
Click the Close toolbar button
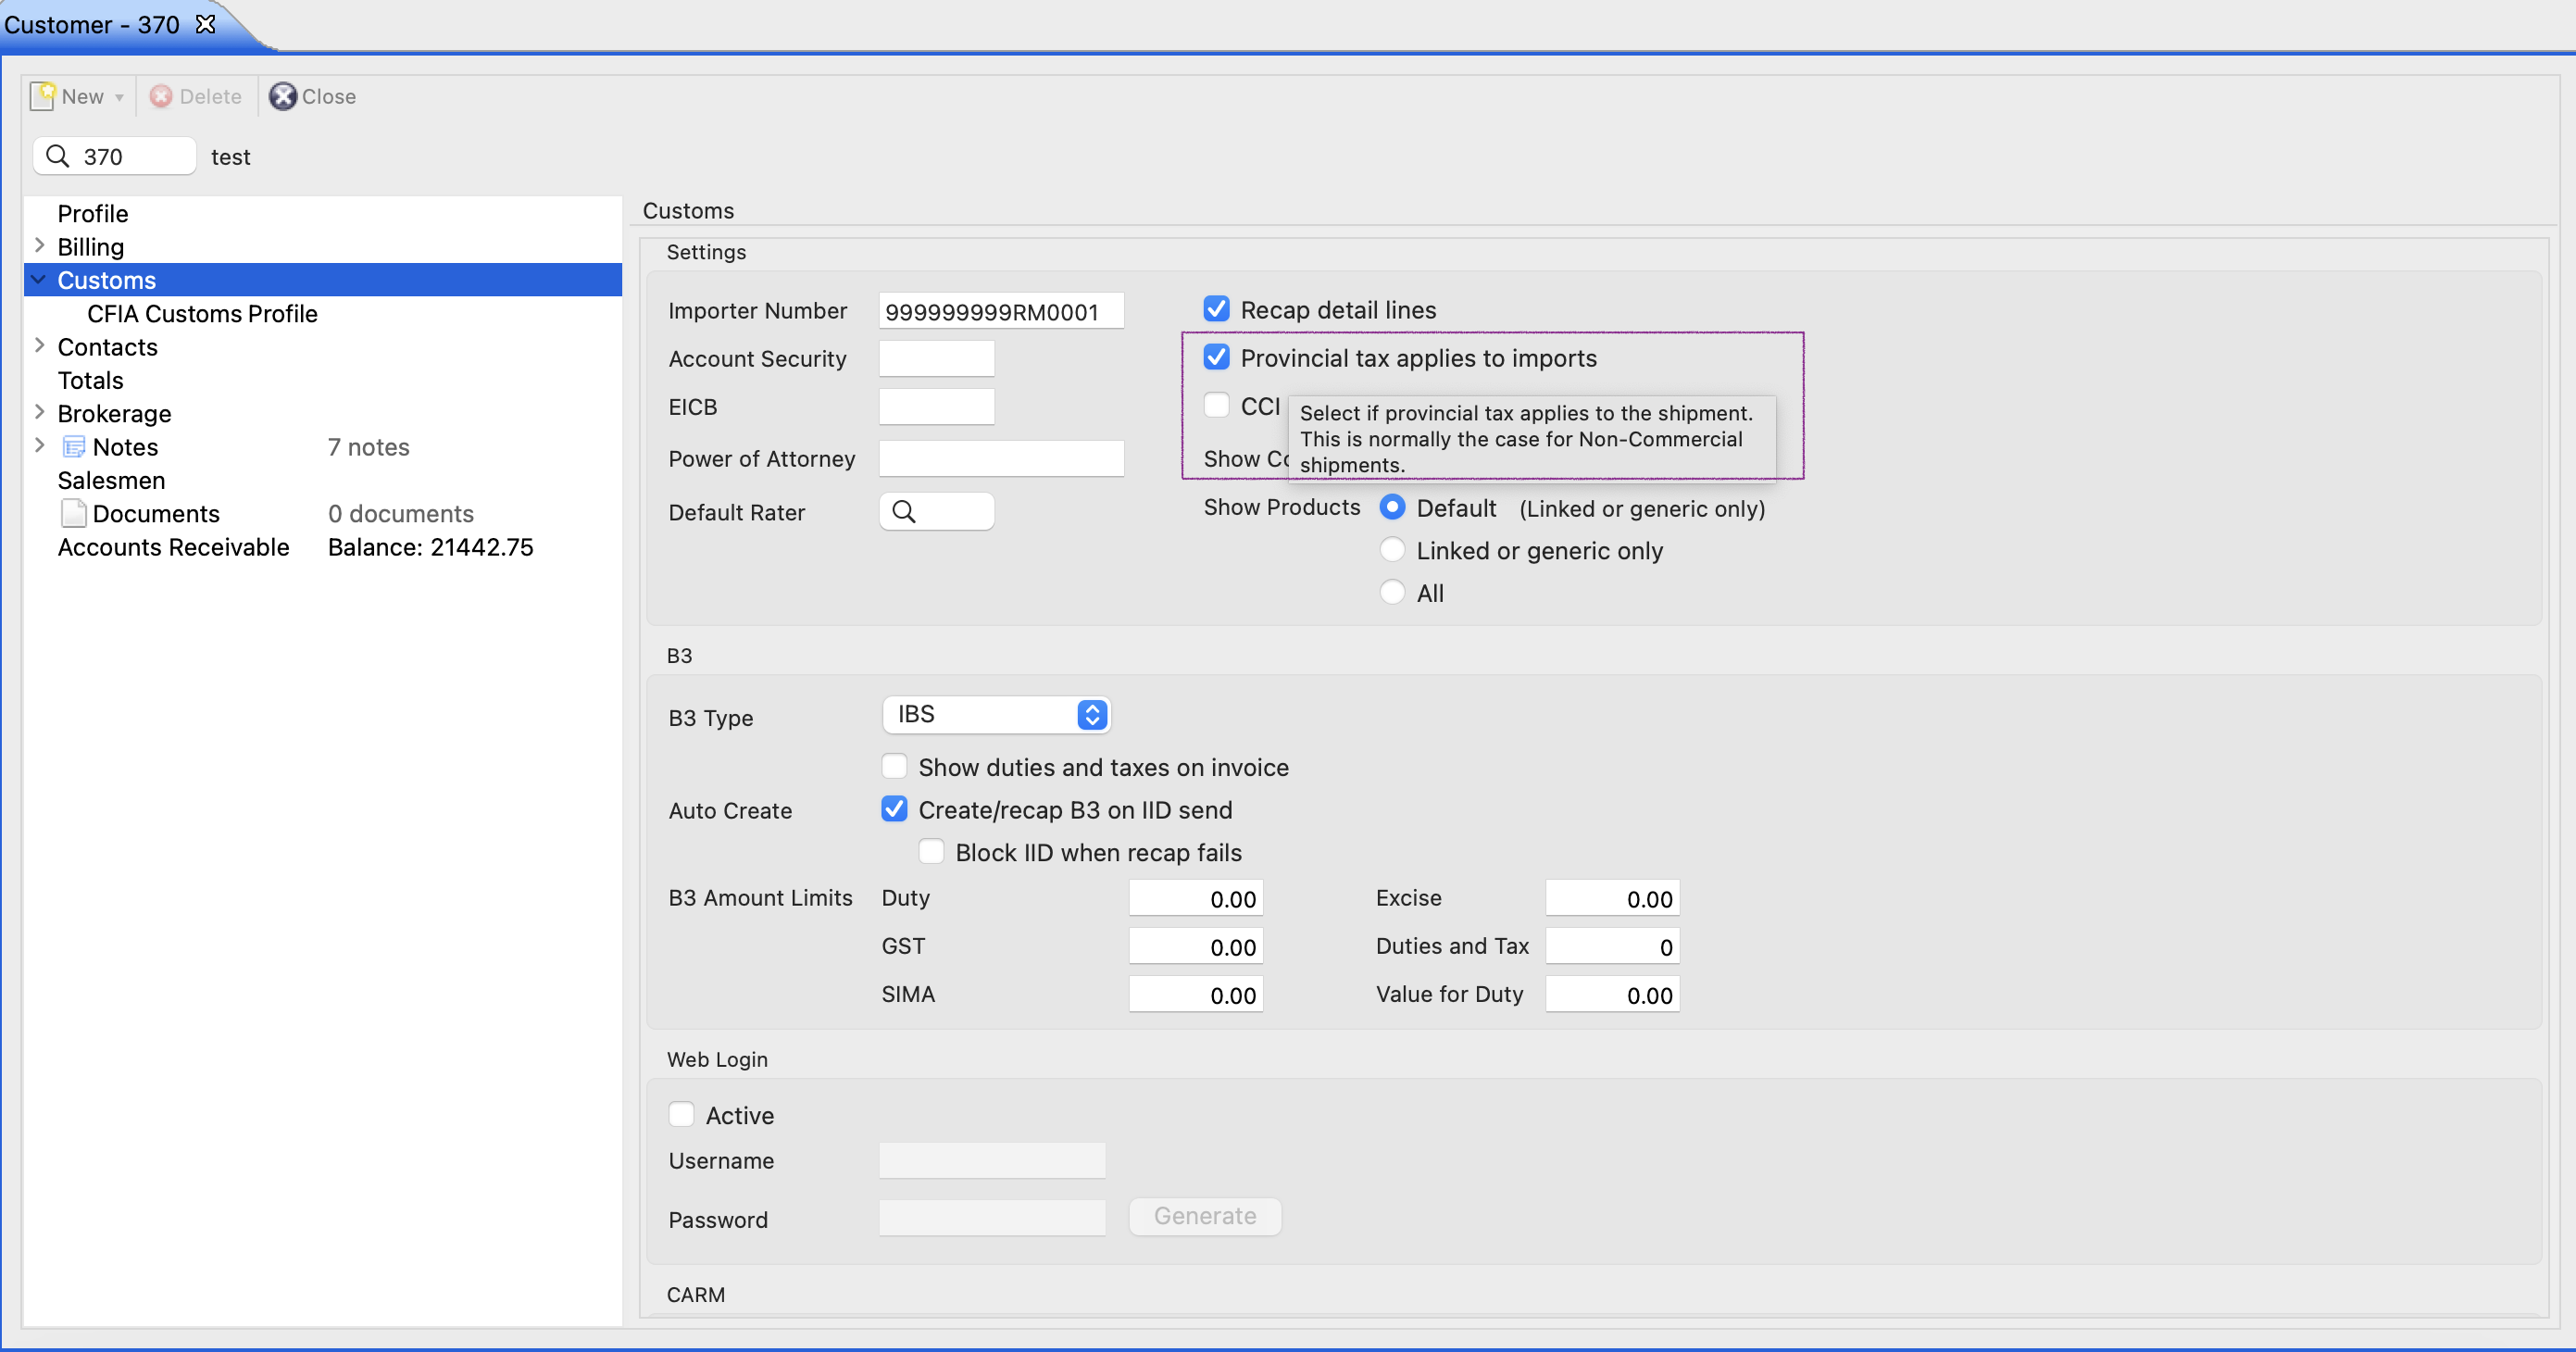[x=312, y=96]
